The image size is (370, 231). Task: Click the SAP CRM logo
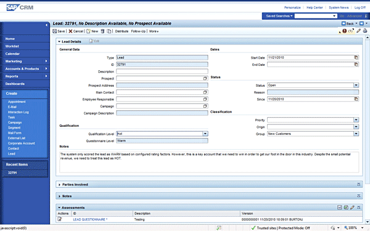click(20, 7)
